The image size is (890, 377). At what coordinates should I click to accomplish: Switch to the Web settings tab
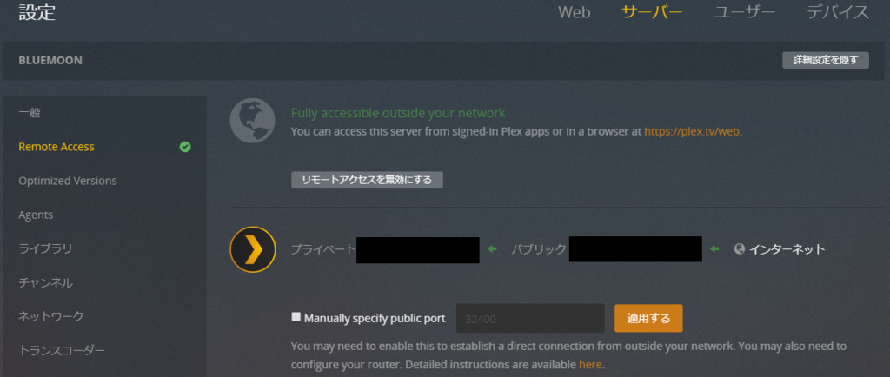click(574, 12)
